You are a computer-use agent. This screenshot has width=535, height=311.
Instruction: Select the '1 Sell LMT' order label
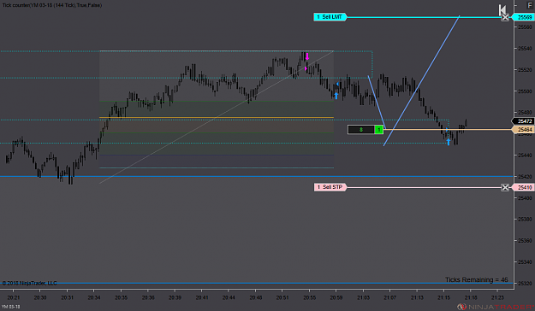pyautogui.click(x=330, y=17)
